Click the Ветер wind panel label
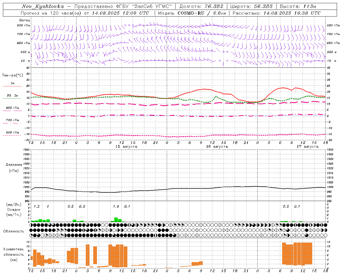Image resolution: width=341 pixels, height=273 pixels. click(x=25, y=20)
